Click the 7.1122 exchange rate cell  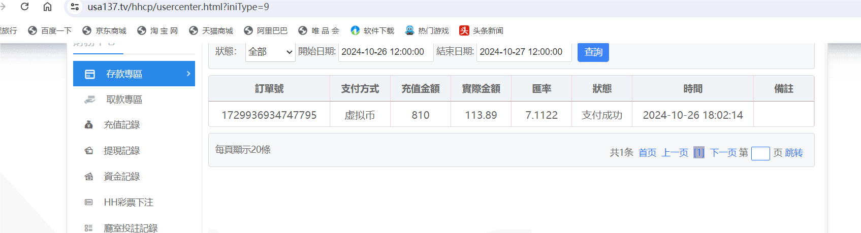pos(541,115)
